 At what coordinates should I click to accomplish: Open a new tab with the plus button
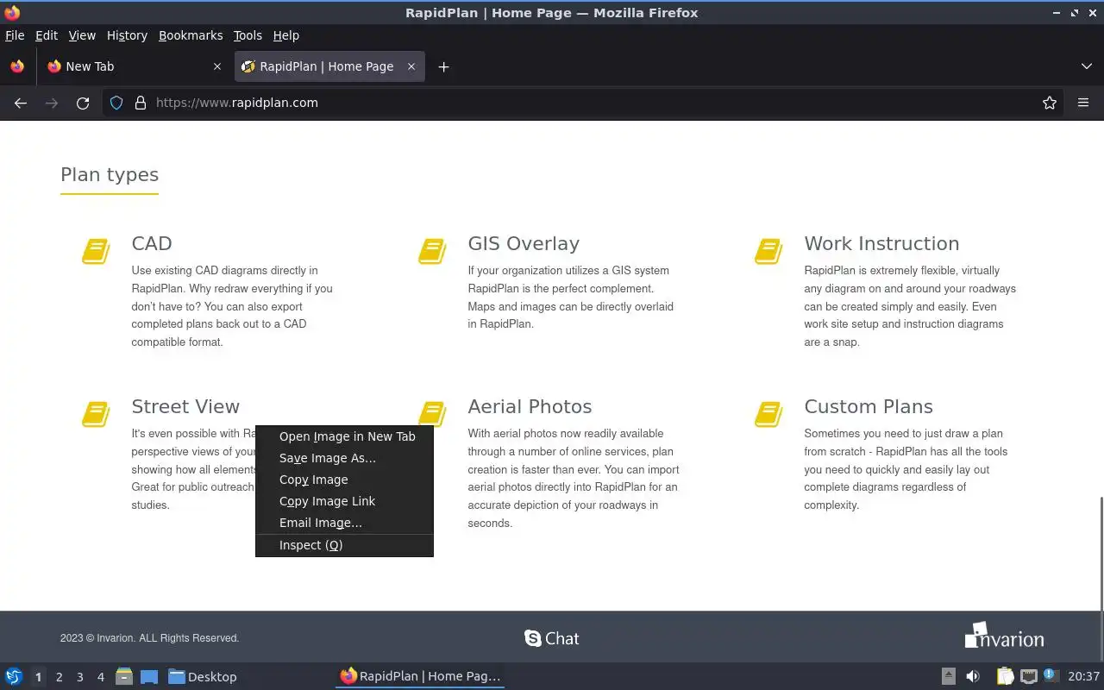(x=443, y=66)
